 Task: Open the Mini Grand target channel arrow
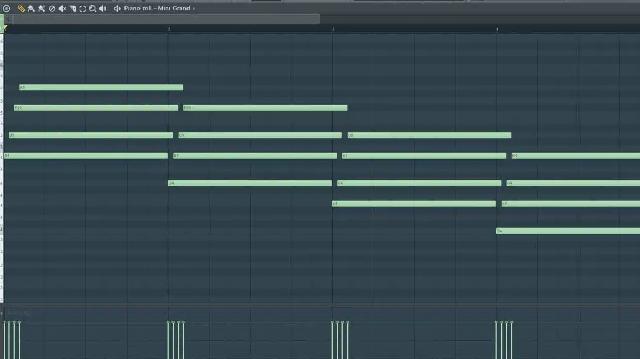click(x=194, y=8)
